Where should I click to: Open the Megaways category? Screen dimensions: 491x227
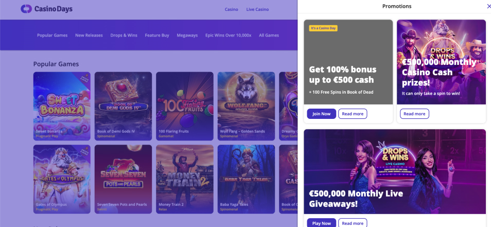(187, 36)
